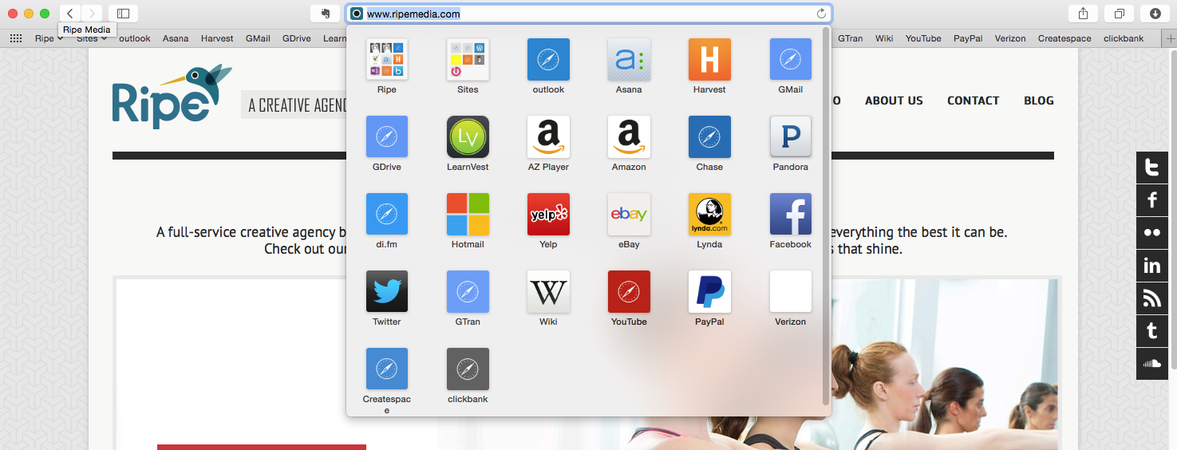Open the Harvest favorite icon

tap(709, 59)
